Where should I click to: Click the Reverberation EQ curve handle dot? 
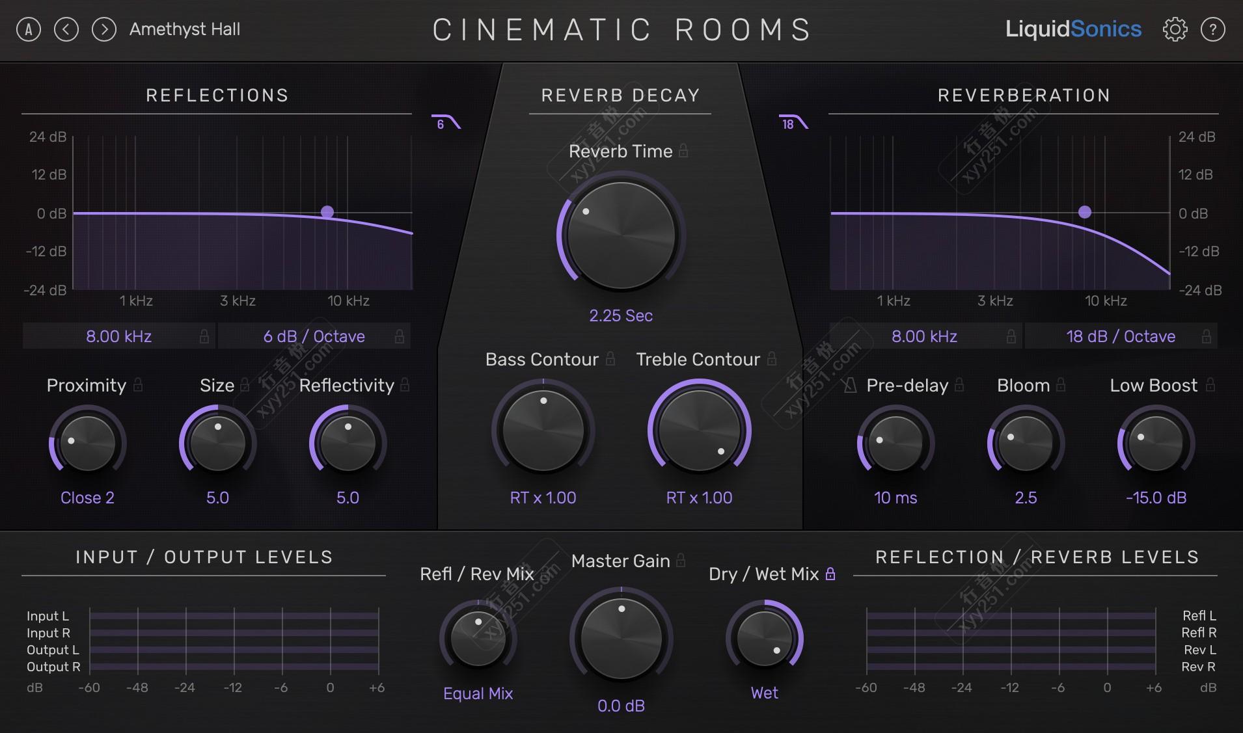(x=1085, y=211)
